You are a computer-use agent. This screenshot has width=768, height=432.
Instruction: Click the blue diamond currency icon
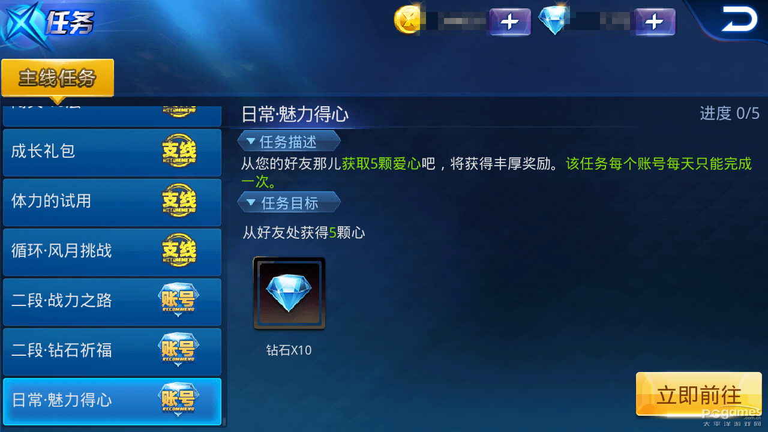[x=553, y=20]
